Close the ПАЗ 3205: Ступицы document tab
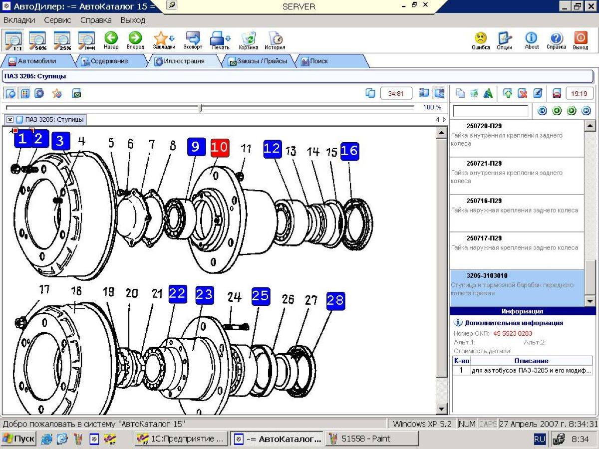The height and width of the screenshot is (449, 599). [10, 120]
